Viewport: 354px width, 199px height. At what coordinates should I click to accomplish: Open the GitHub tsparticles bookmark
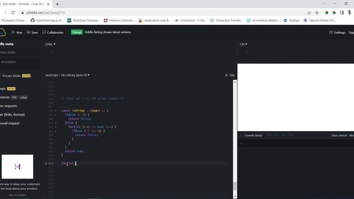(47, 20)
